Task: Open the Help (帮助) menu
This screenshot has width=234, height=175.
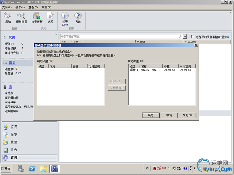Action: tap(46, 7)
